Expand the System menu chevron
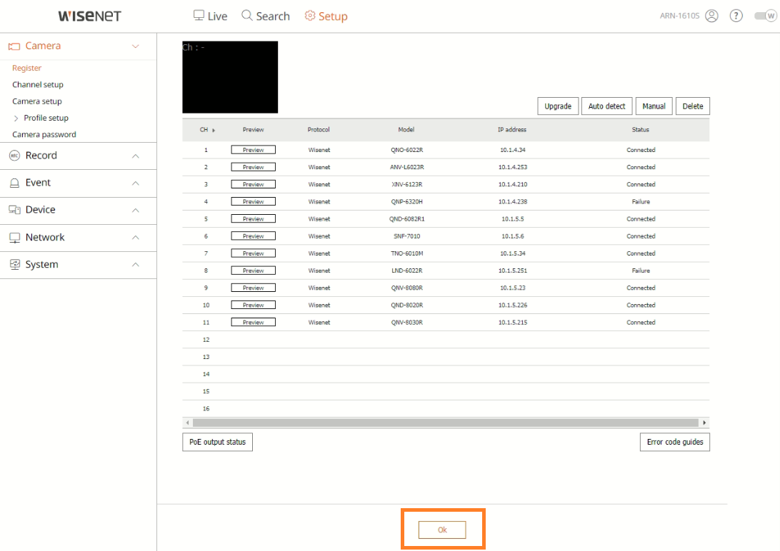The width and height of the screenshot is (780, 551). pyautogui.click(x=135, y=265)
